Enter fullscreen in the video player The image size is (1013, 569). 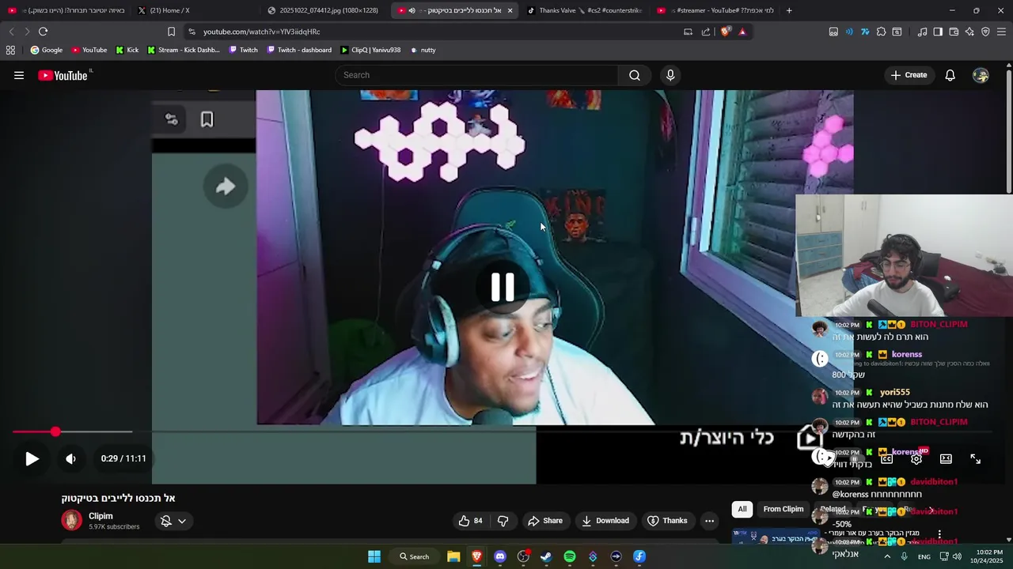(x=976, y=458)
